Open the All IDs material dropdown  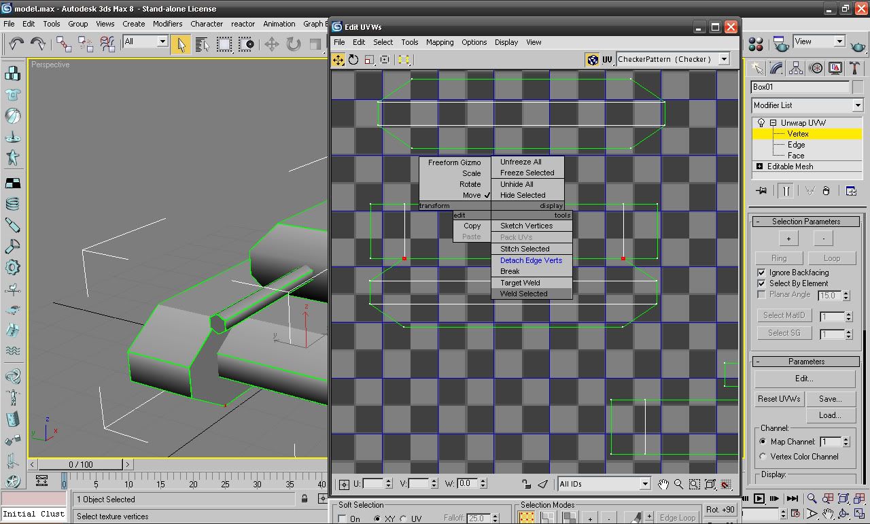645,484
